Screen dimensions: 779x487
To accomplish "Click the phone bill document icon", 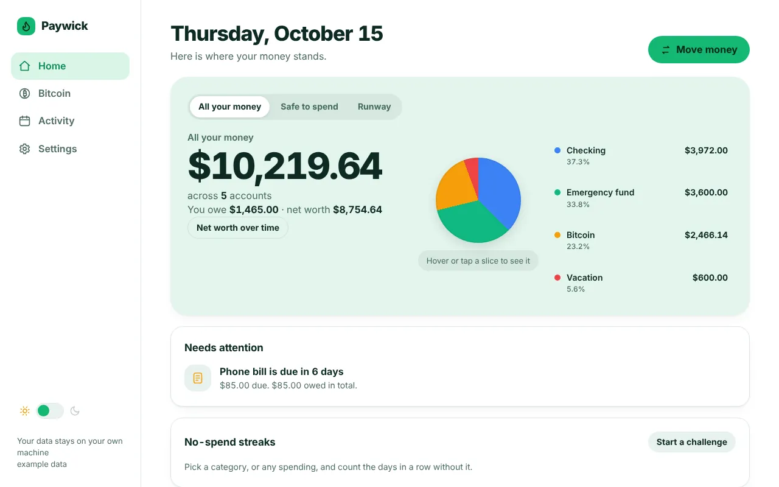I will click(198, 378).
